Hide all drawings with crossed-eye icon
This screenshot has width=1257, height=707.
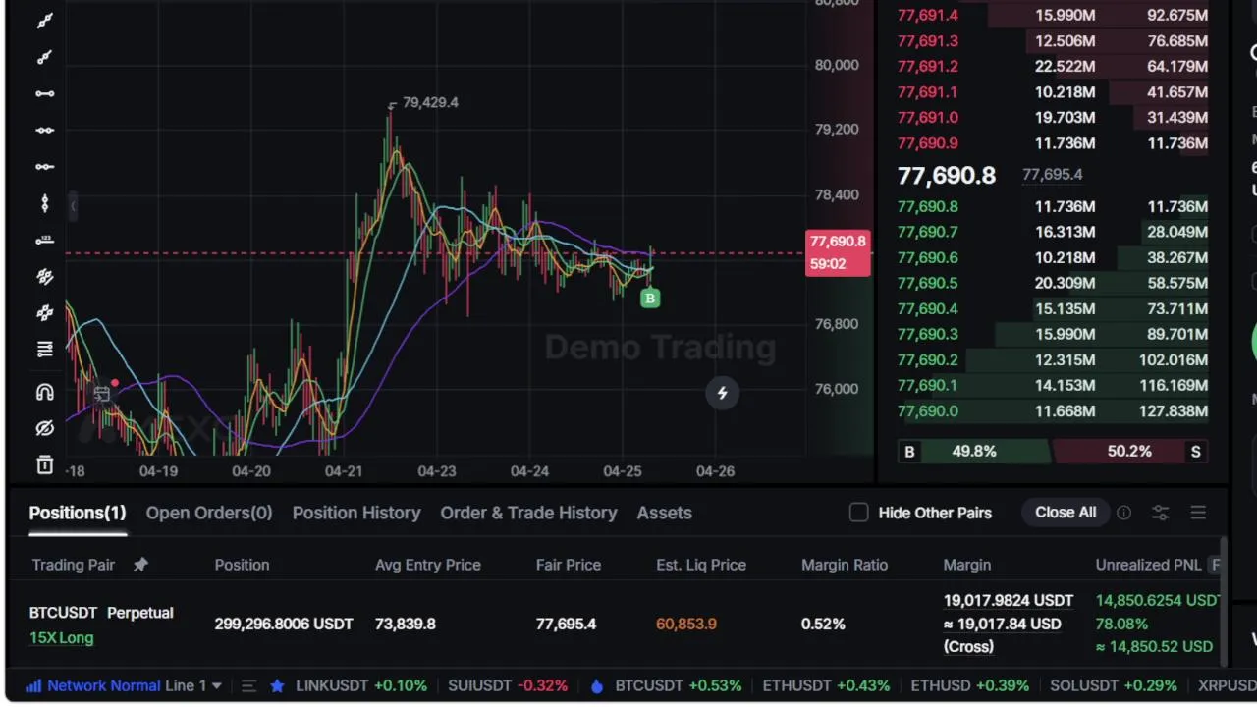pyautogui.click(x=44, y=428)
